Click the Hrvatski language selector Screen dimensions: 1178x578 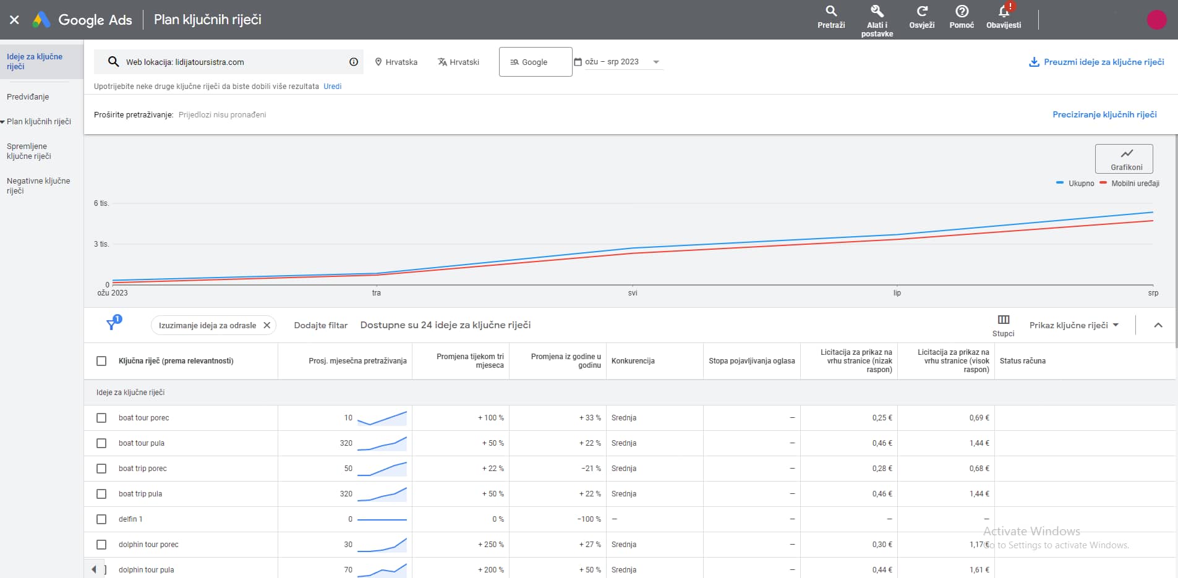(x=458, y=62)
